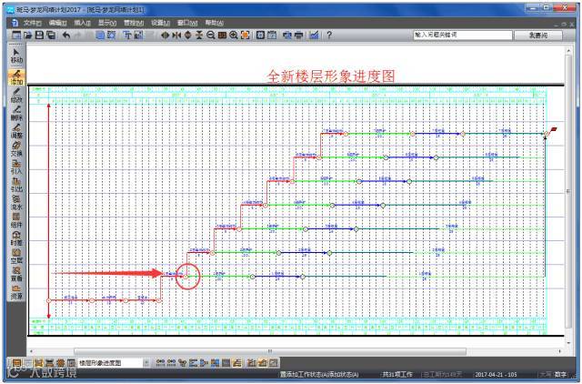Click the Open folder toolbar icon
Viewport: 582px width, 384px height.
tap(28, 35)
